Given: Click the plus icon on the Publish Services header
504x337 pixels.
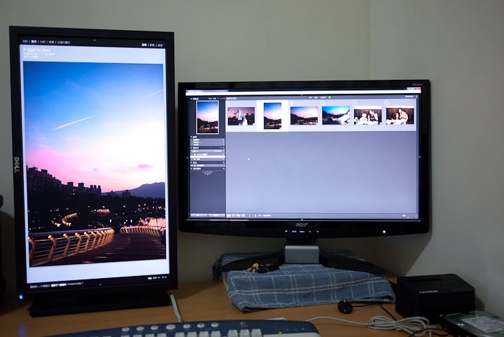Looking at the screenshot, I should 224,168.
